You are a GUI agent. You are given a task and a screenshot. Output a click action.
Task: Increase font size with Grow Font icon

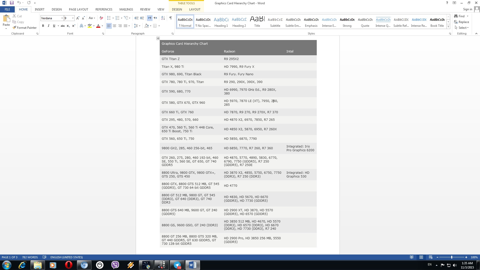coord(78,18)
